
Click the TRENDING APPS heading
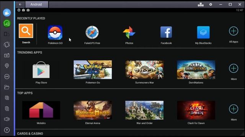point(30,53)
